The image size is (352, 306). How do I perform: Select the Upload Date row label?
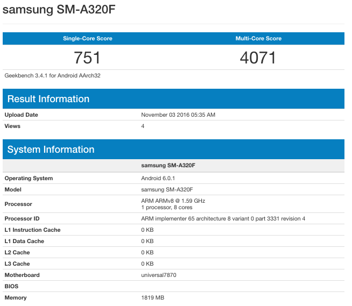click(22, 115)
